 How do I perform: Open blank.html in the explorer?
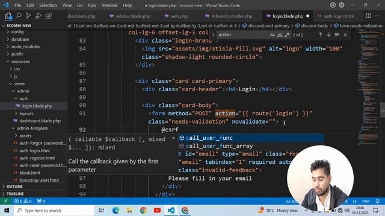34,172
